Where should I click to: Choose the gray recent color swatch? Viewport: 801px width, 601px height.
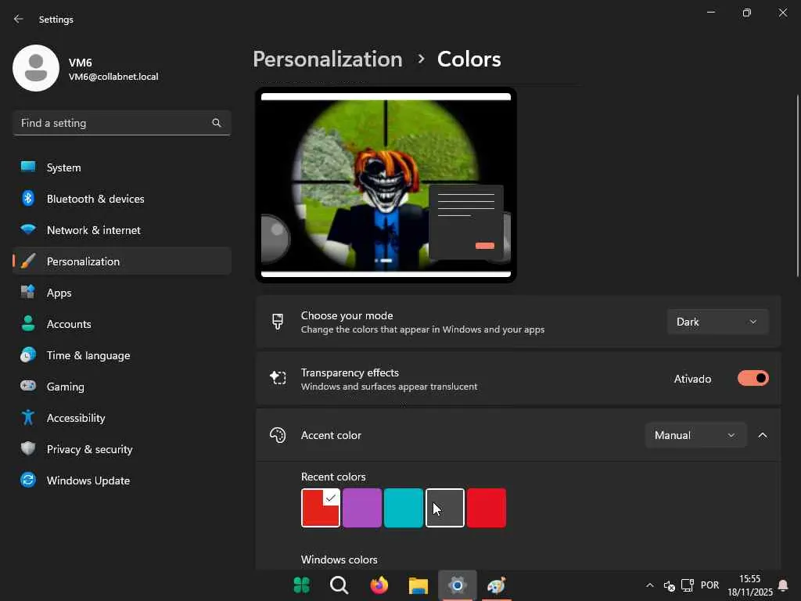point(445,507)
